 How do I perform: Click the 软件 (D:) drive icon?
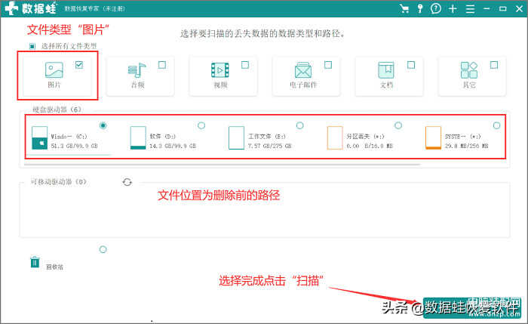coord(138,138)
